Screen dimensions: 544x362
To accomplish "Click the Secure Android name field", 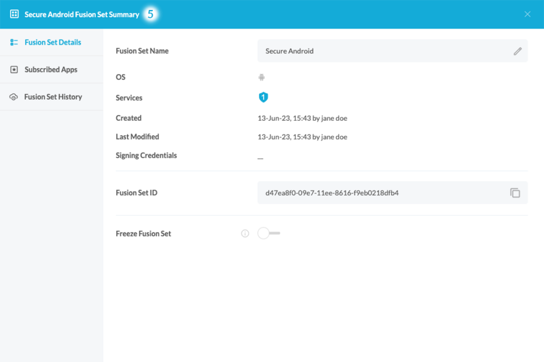I will pyautogui.click(x=382, y=51).
